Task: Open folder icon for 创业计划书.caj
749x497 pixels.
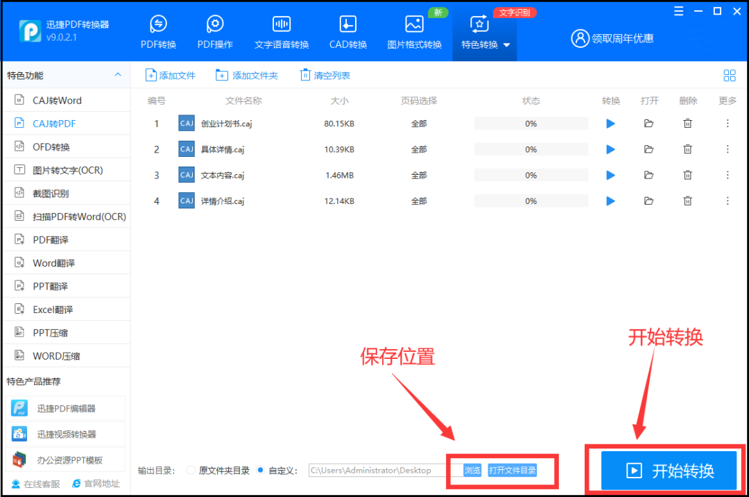Action: (x=648, y=124)
